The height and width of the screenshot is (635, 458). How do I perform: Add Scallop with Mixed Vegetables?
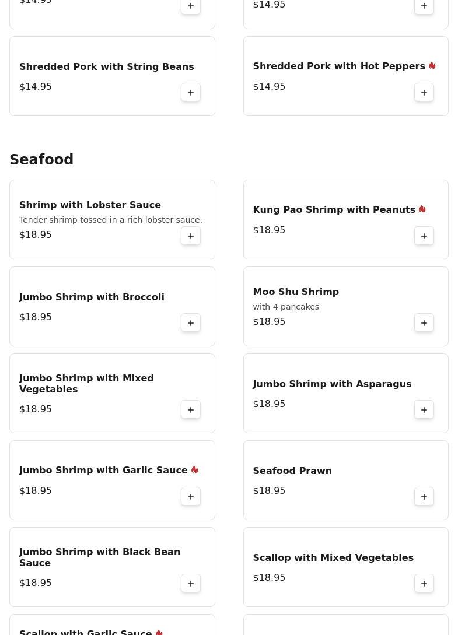tap(424, 584)
